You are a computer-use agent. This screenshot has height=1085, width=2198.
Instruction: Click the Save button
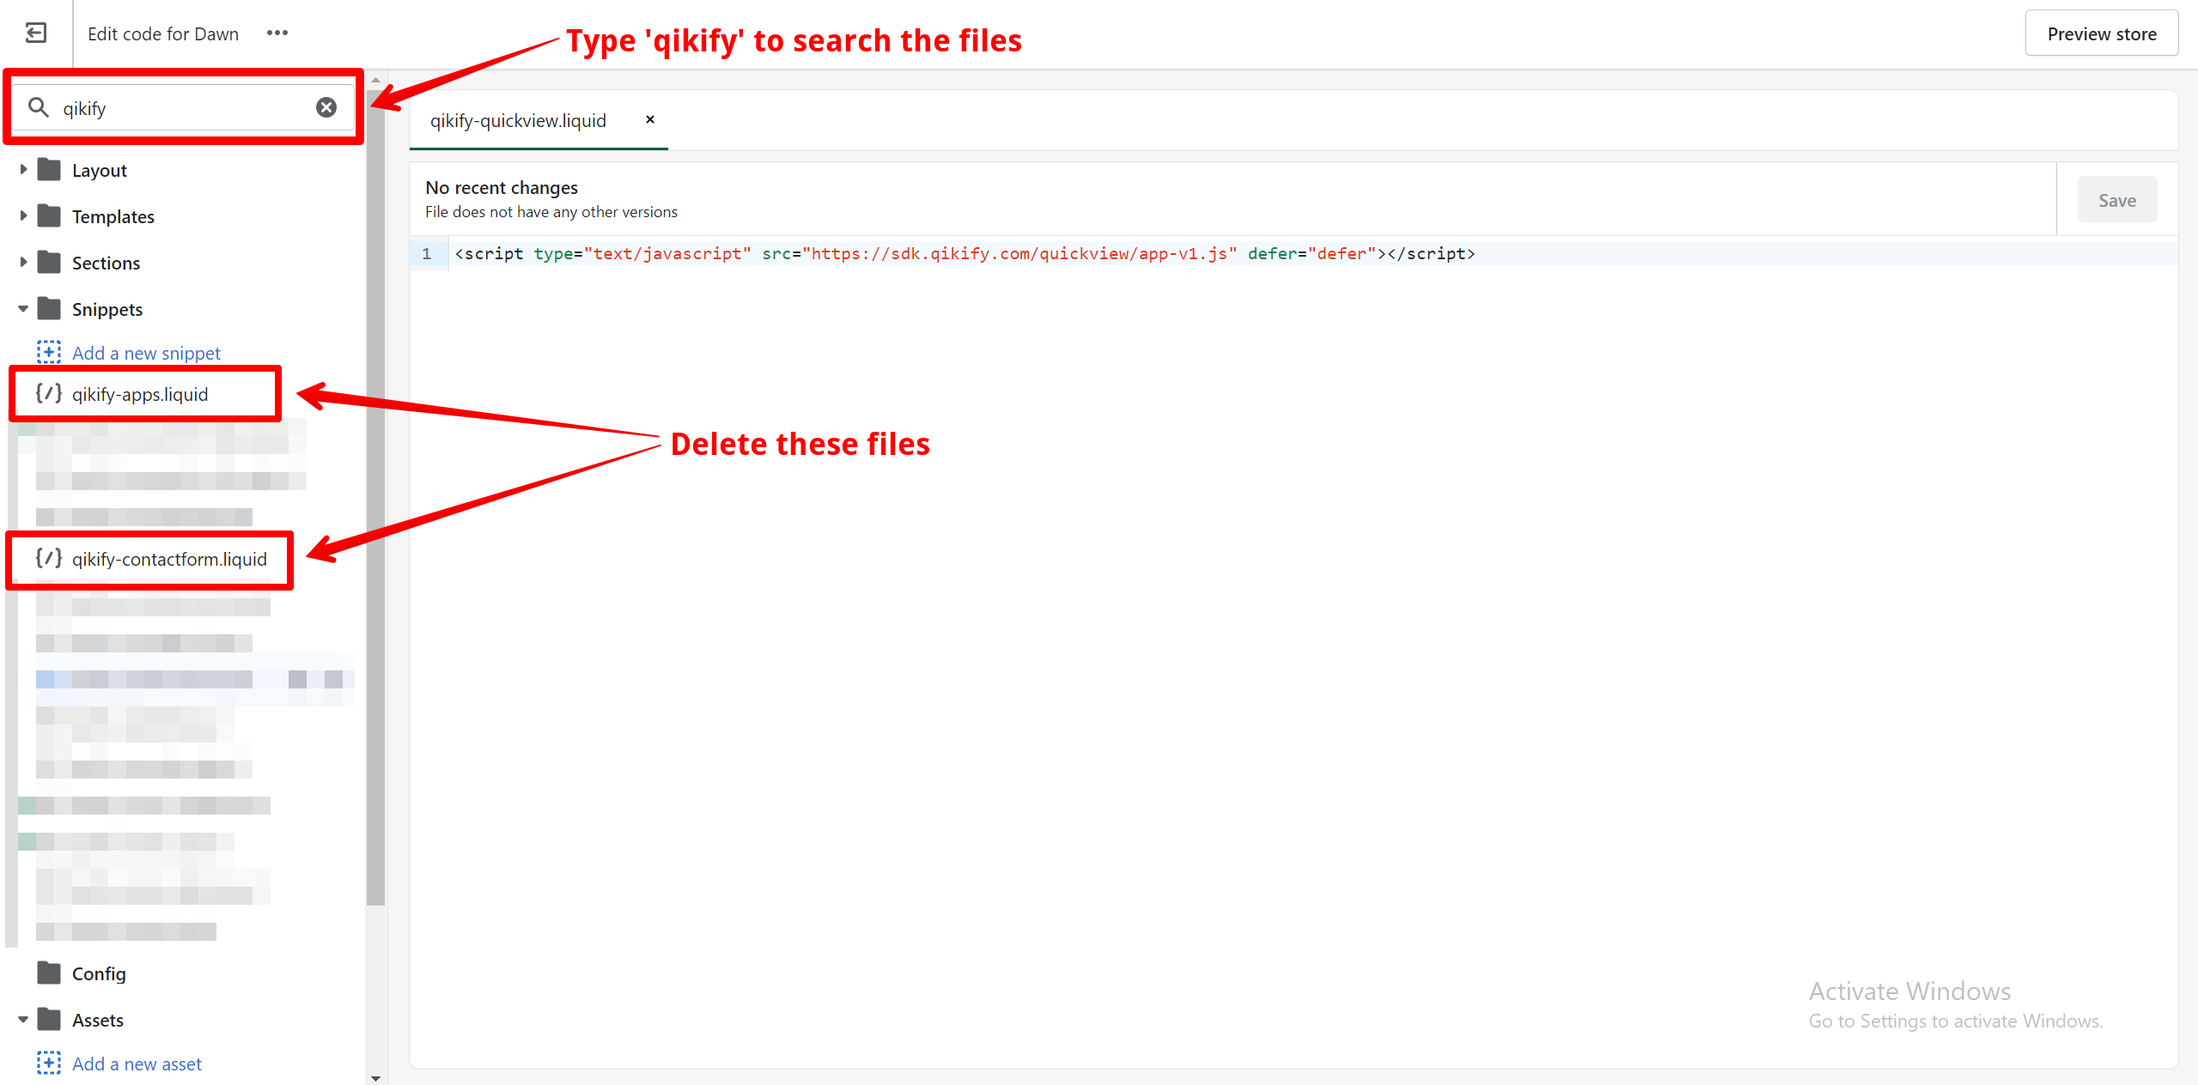(2116, 200)
